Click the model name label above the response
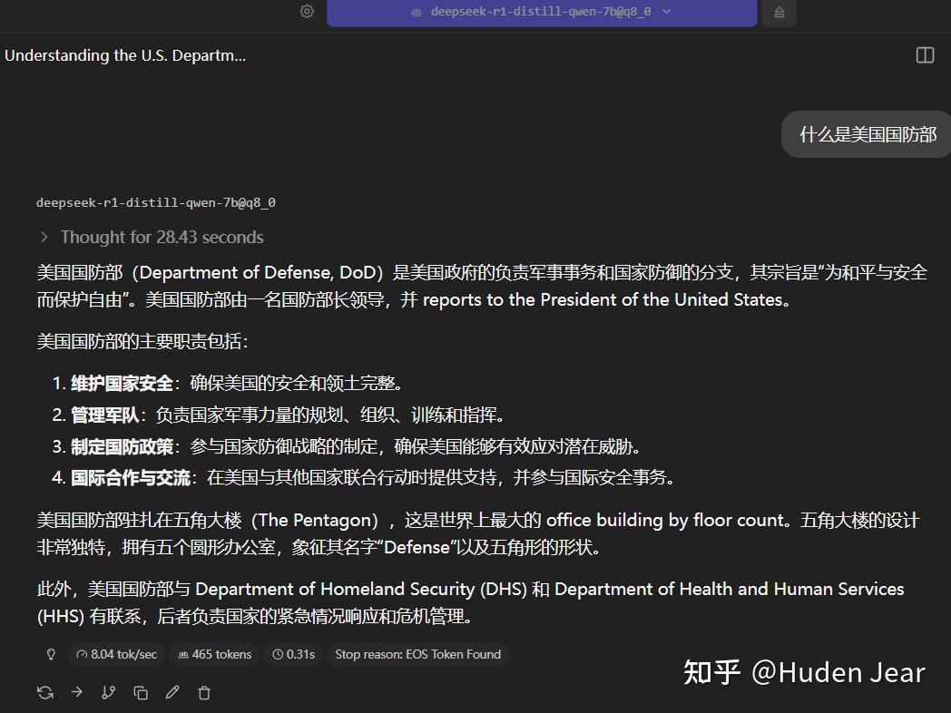Screen dimensions: 951x713 [156, 202]
